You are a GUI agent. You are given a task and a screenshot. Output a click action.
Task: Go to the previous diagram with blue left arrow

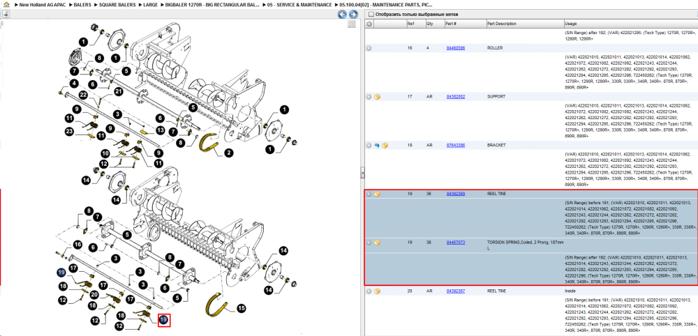[x=342, y=15]
